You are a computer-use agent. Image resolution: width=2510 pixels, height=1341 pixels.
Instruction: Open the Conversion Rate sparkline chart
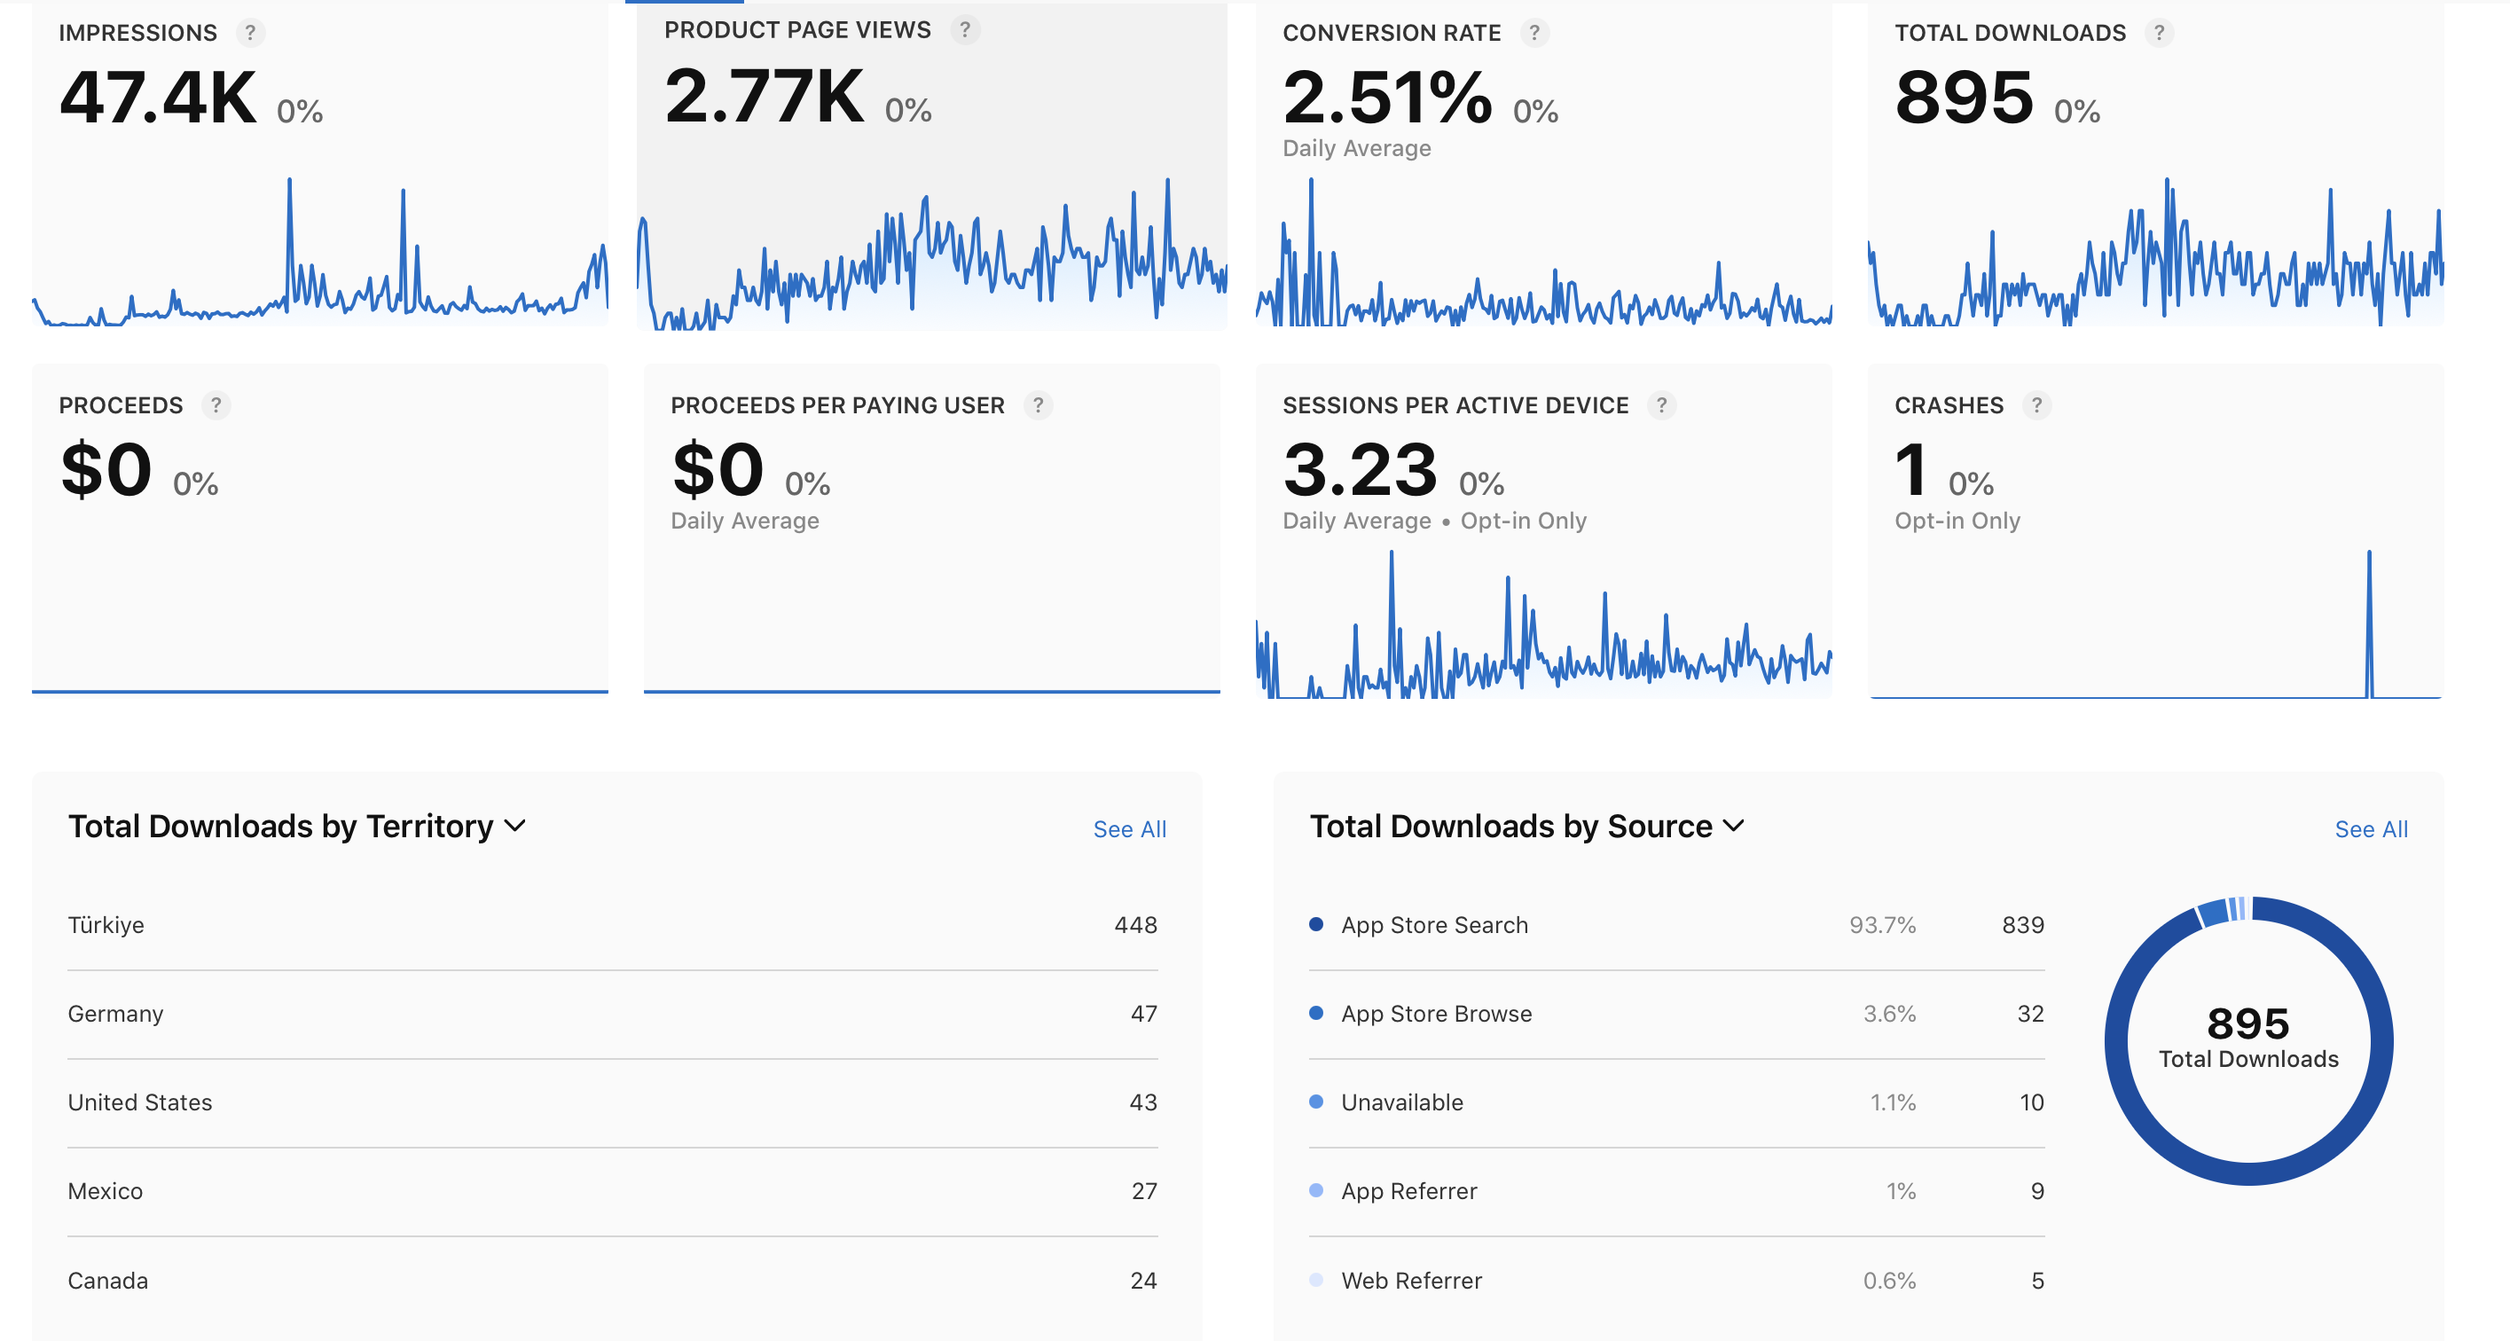click(x=1543, y=252)
